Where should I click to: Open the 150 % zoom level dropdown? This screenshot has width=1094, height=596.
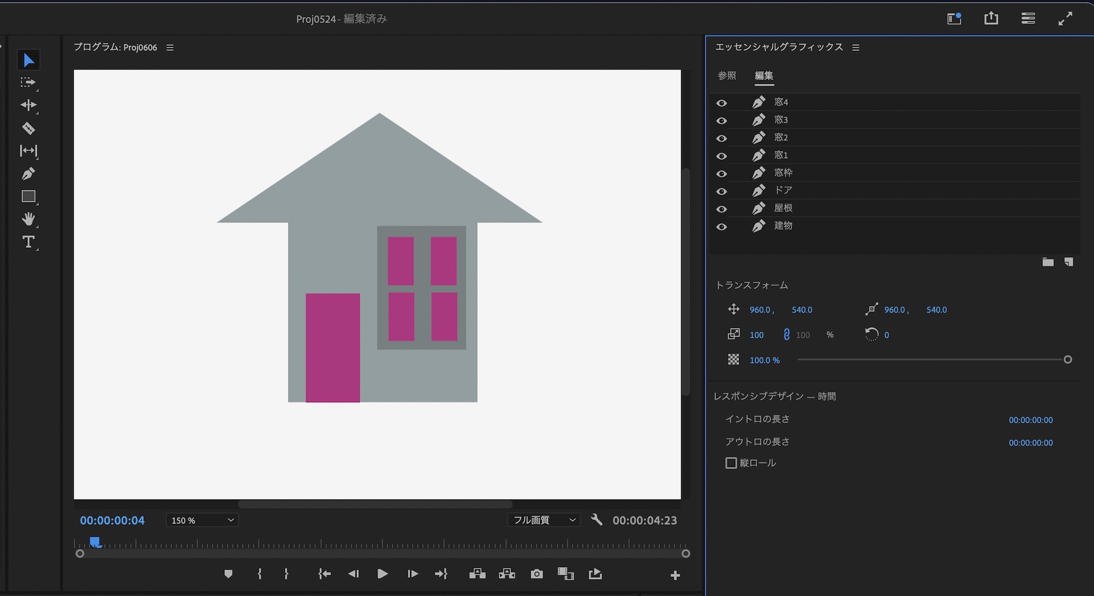pyautogui.click(x=202, y=520)
